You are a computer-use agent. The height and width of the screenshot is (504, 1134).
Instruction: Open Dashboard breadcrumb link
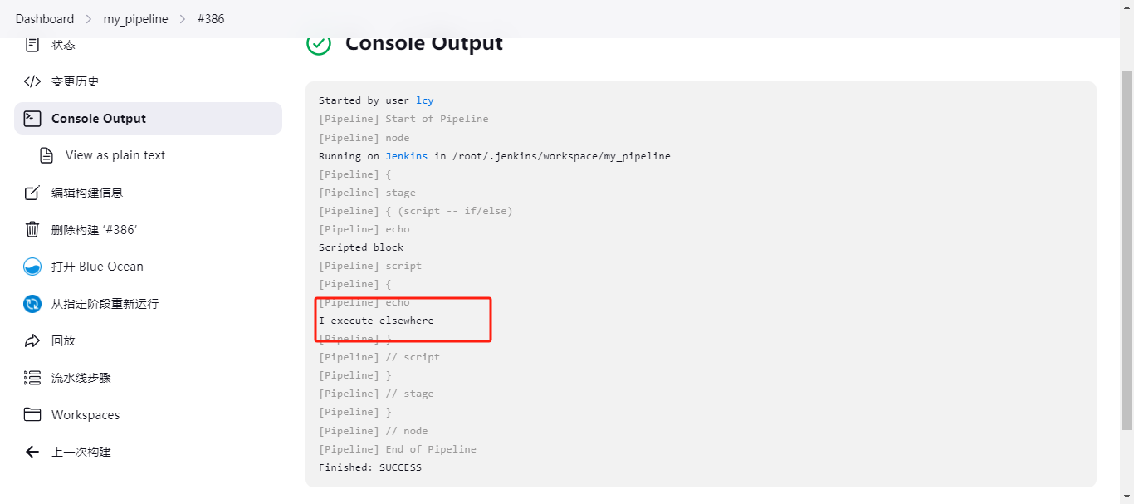[x=45, y=18]
